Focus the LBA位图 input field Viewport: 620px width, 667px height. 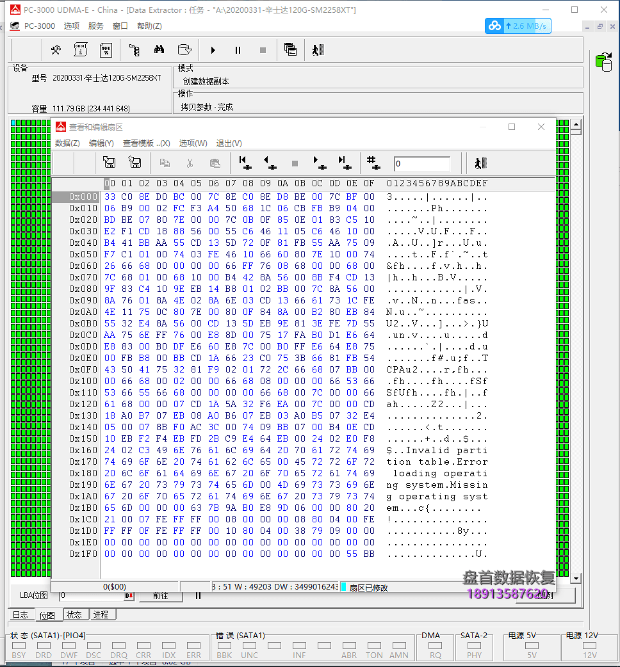[x=92, y=595]
